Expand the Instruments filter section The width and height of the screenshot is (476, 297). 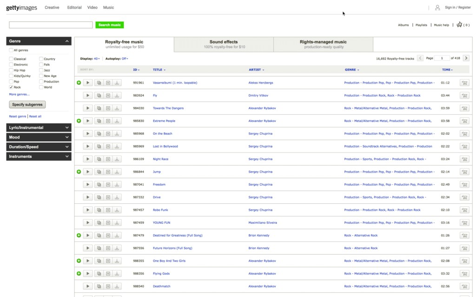(39, 156)
